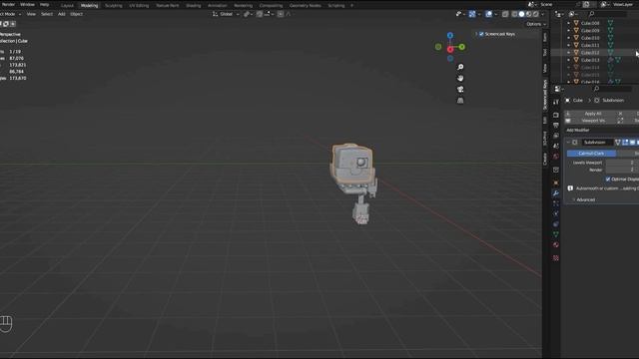Click the properties editor search field
Viewport: 639px width, 359px height.
(611, 89)
